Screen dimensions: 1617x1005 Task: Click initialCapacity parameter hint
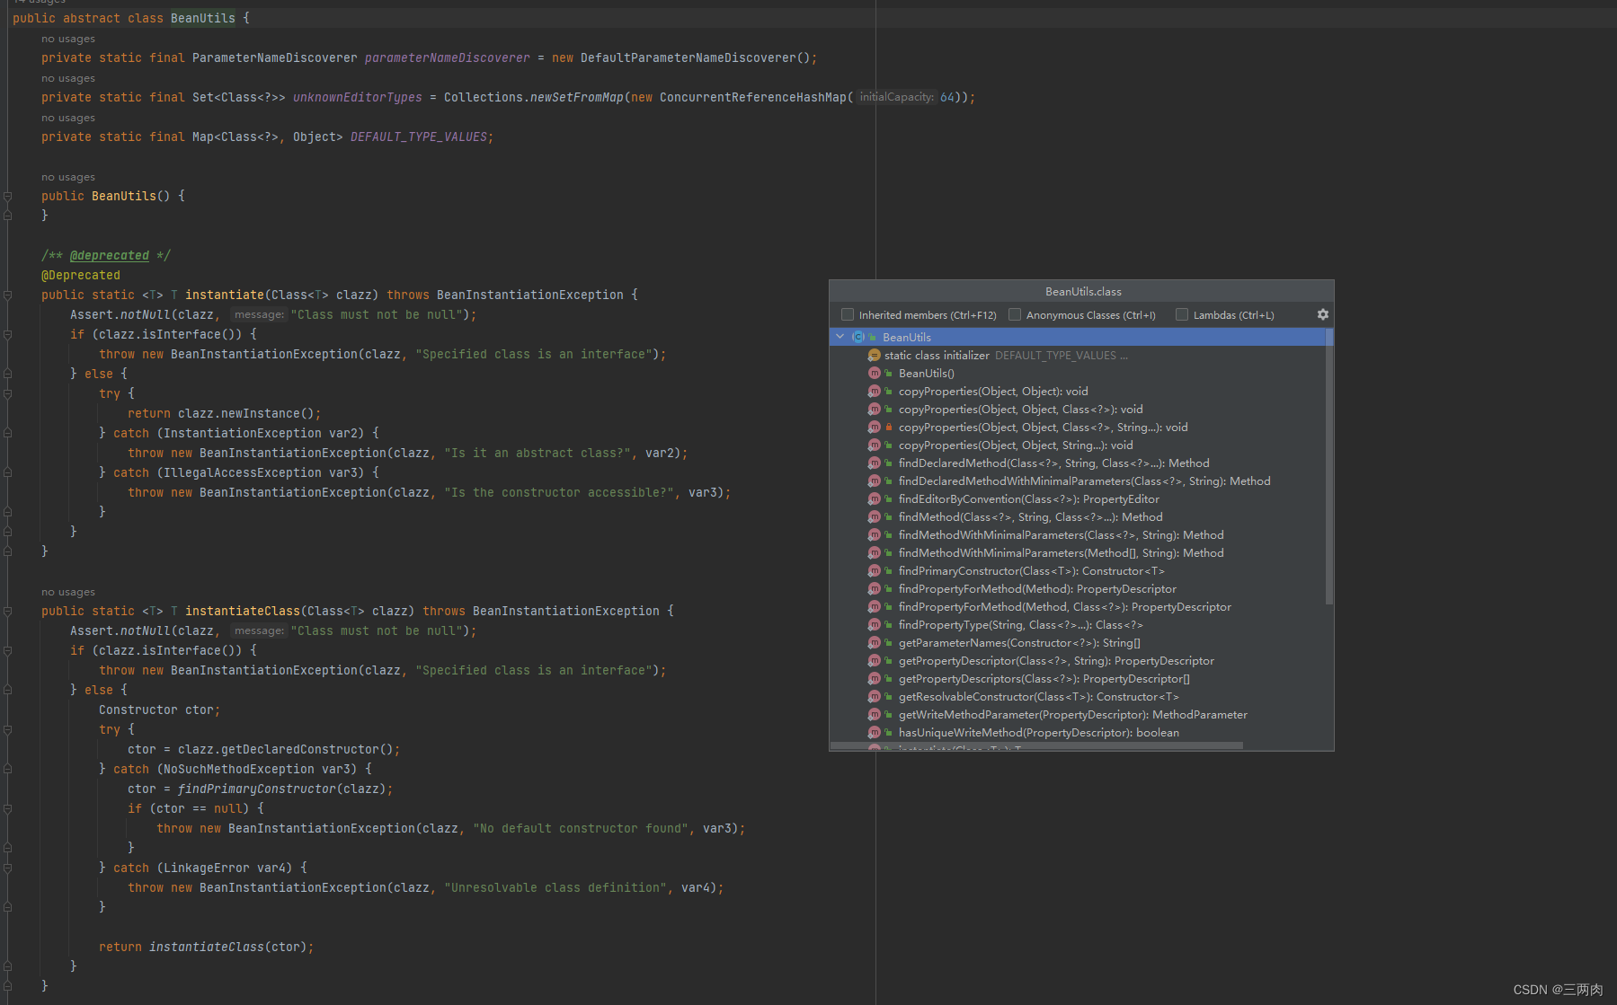click(x=897, y=97)
